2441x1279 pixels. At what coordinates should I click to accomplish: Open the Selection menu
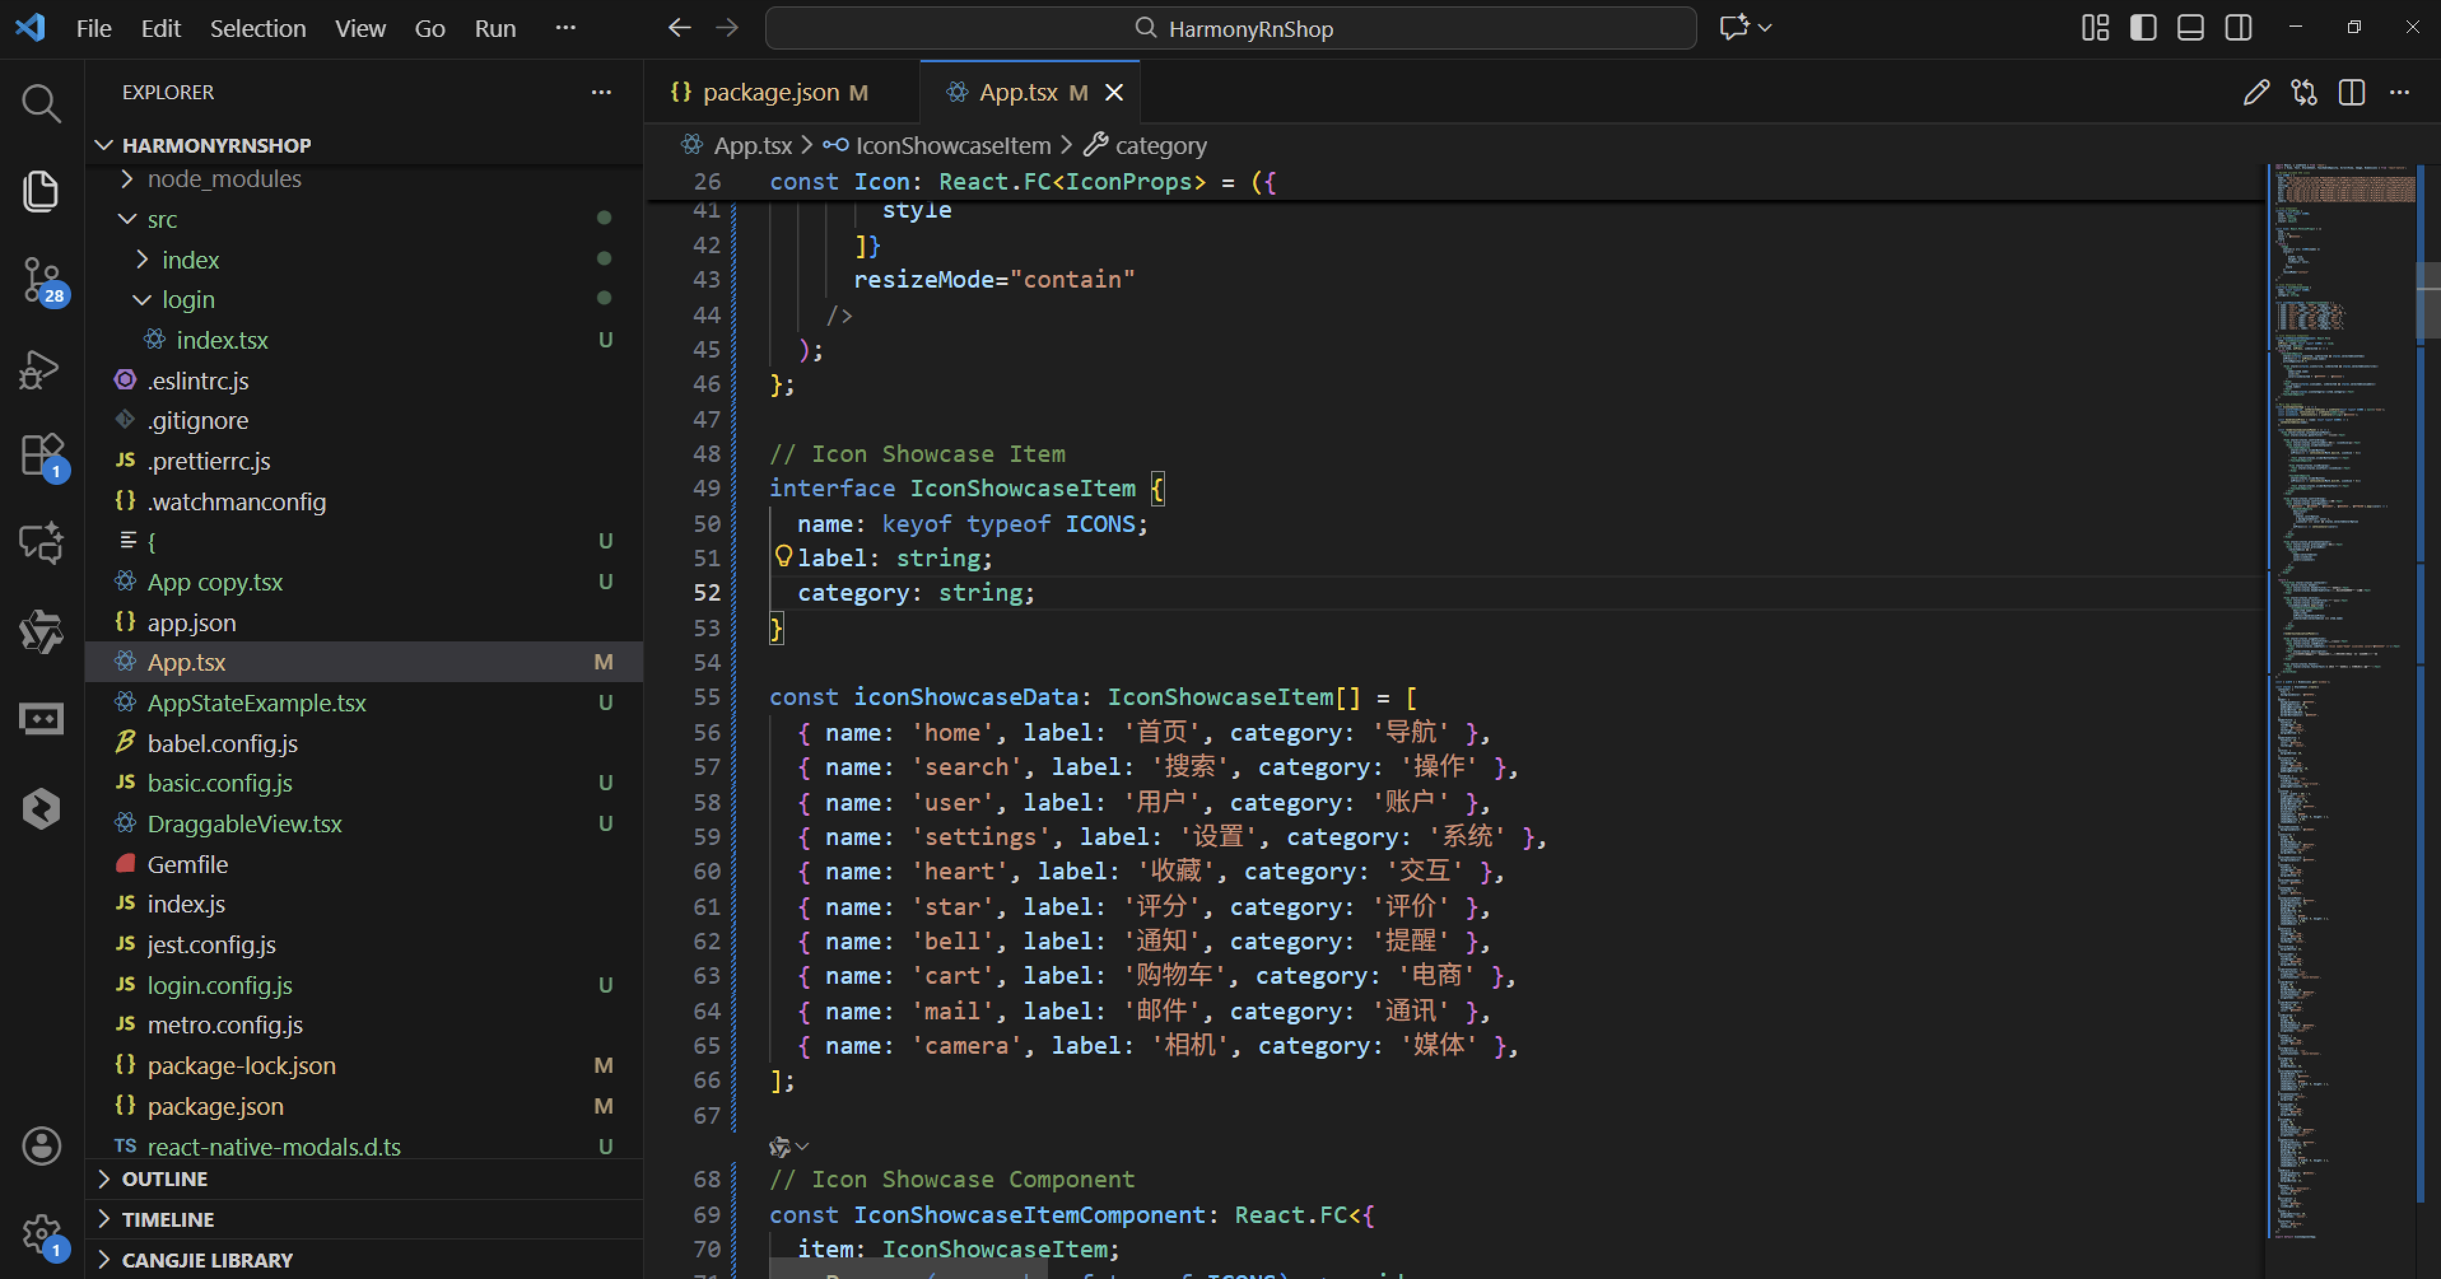(257, 29)
